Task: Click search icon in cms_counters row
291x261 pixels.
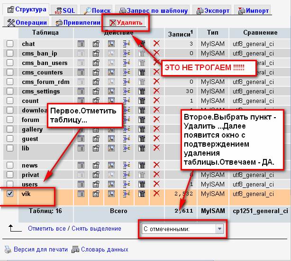Action: pyautogui.click(x=111, y=72)
